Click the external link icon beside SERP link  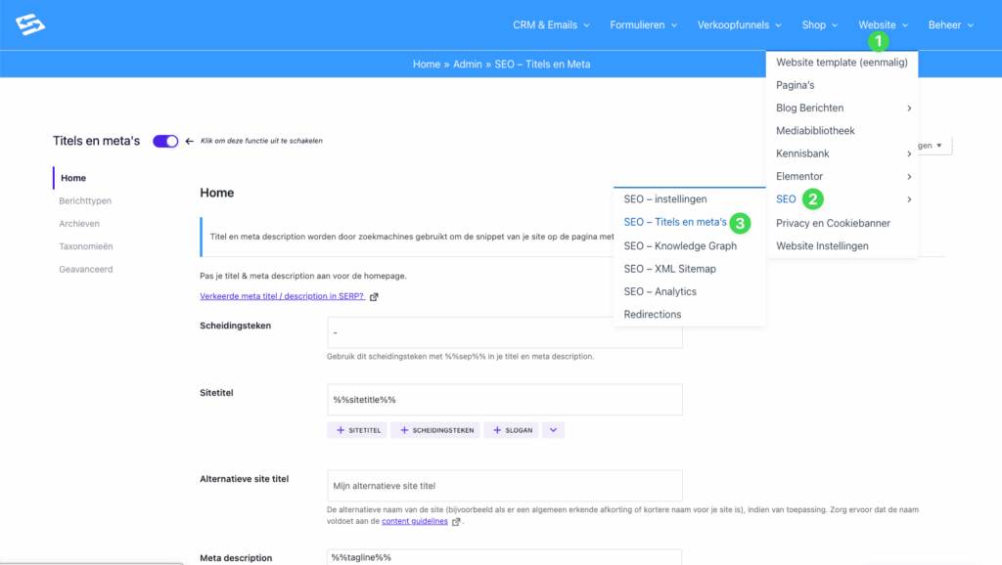pyautogui.click(x=374, y=297)
